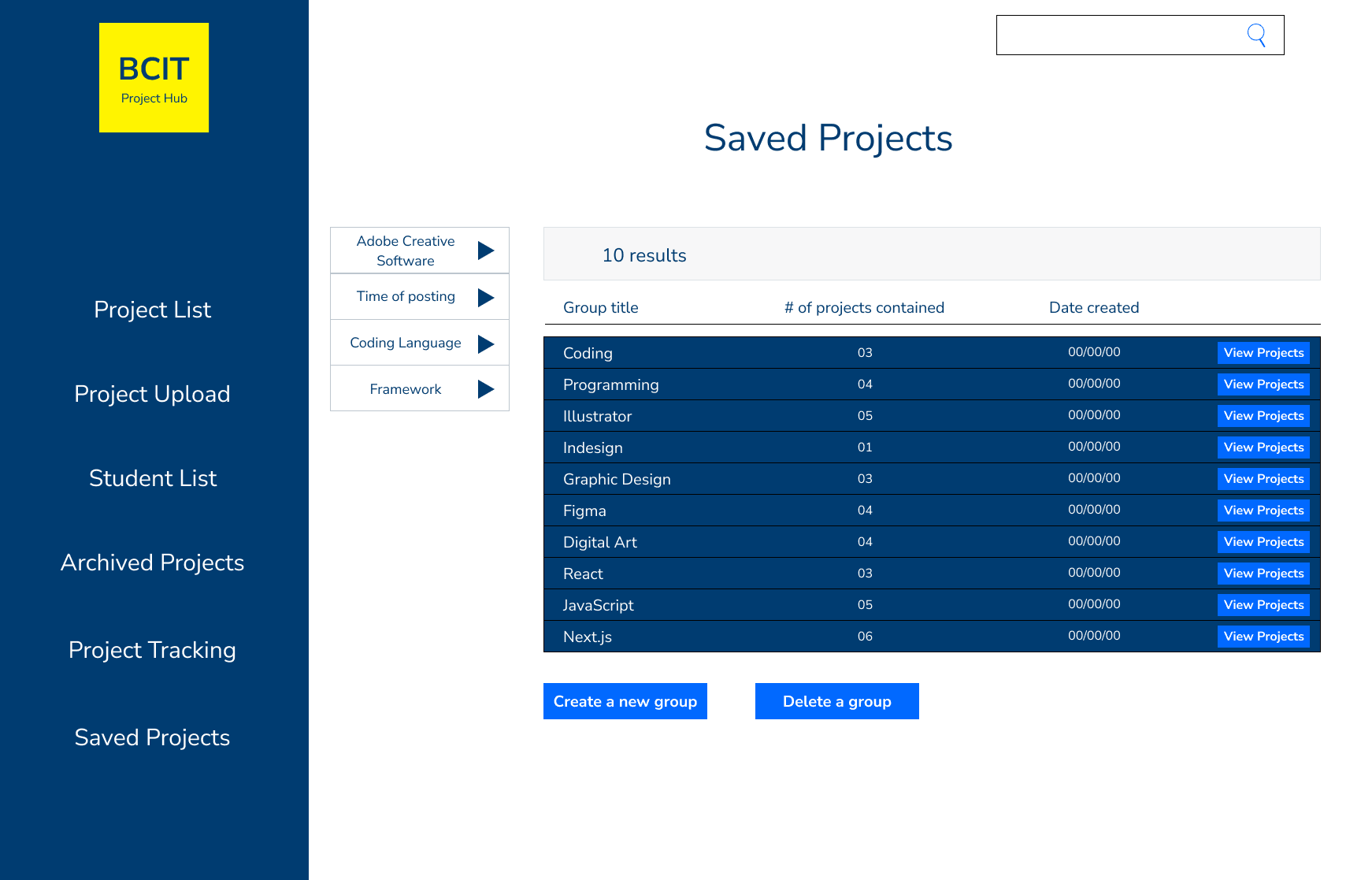Screen dimensions: 1361x880
Task: Click Create a new group
Action: pyautogui.click(x=625, y=701)
